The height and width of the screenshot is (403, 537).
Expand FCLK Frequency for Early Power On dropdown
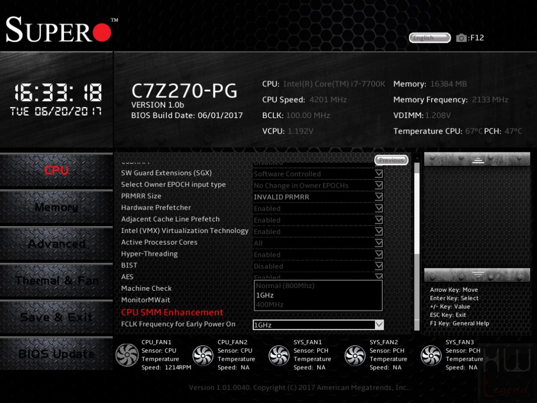[x=318, y=325]
